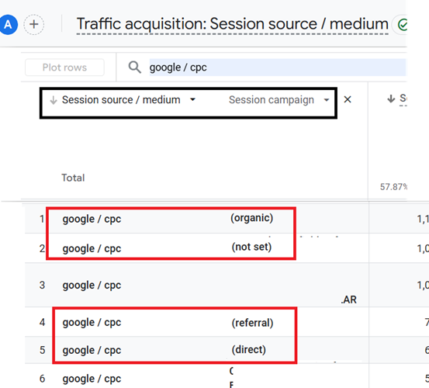Click the google / cpc search field

point(277,68)
